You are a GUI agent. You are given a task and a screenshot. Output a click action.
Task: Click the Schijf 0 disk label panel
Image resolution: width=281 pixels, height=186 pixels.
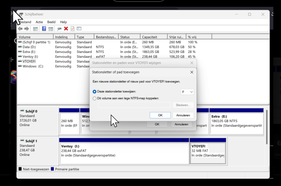38,121
